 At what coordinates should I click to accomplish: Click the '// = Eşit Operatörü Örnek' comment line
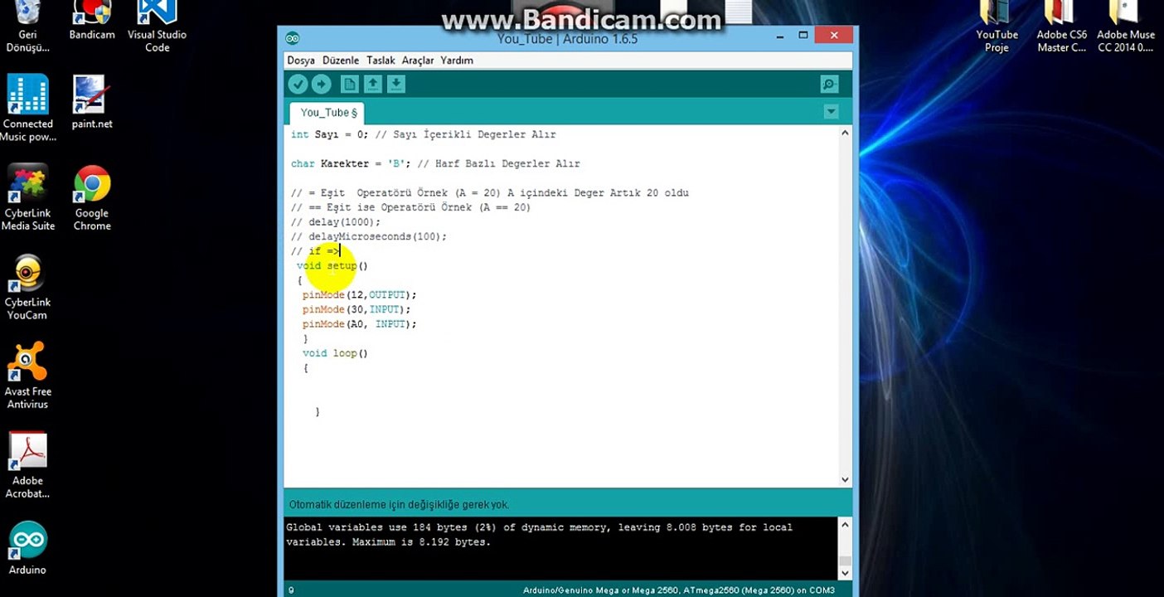click(490, 193)
